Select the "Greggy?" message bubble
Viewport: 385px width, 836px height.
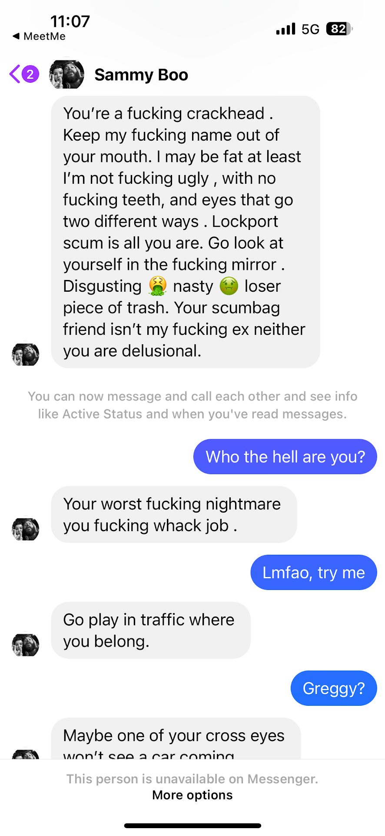click(333, 688)
